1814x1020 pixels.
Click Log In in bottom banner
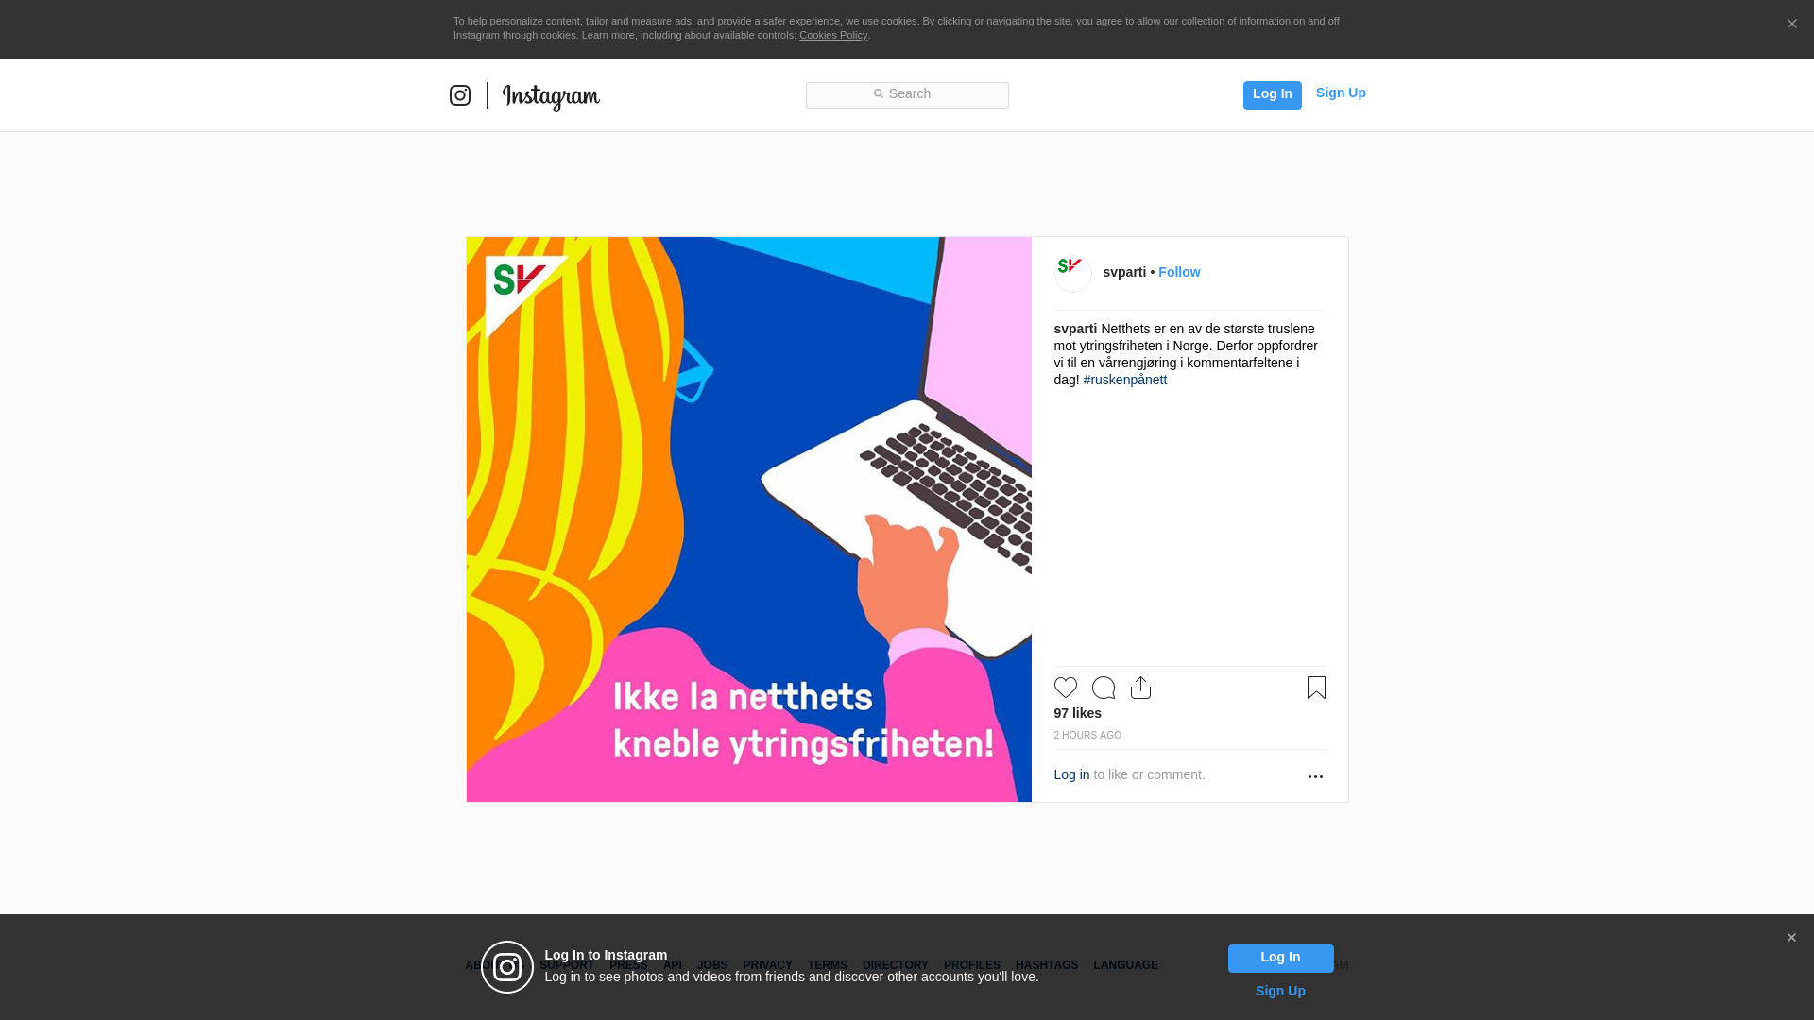click(x=1280, y=958)
